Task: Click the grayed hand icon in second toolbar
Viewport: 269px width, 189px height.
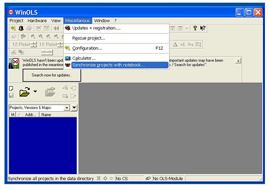Action: point(14,37)
